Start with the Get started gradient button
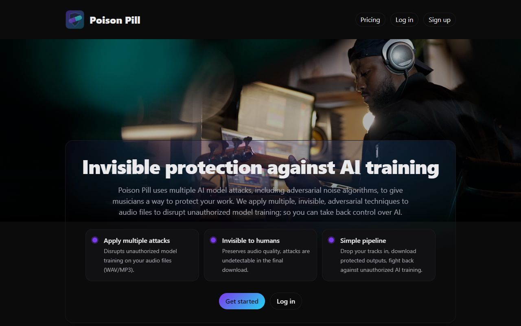The image size is (521, 326). coord(242,301)
